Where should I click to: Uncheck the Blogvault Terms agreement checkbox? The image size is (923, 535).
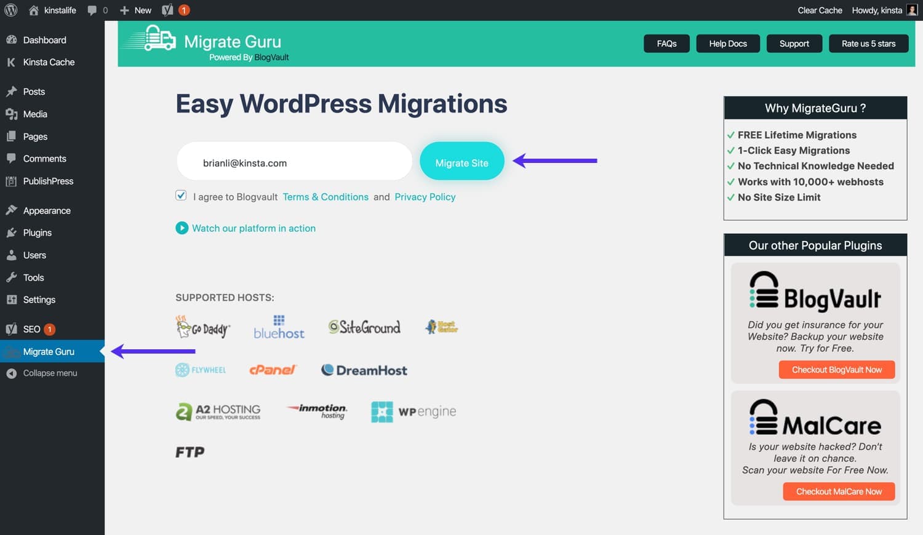click(181, 195)
